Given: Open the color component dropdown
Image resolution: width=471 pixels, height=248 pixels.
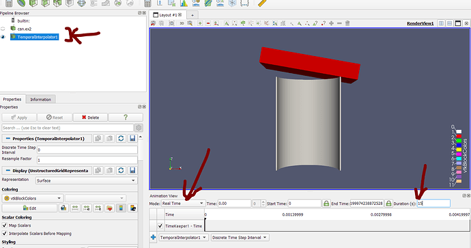Looking at the screenshot, I should (x=95, y=198).
